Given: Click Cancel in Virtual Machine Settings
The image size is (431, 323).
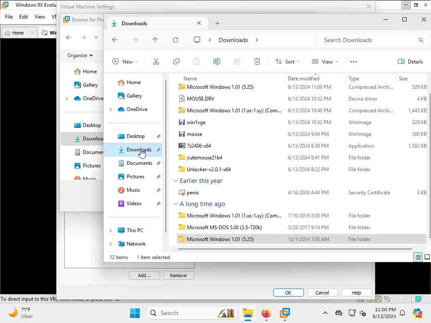Looking at the screenshot, I should point(322,293).
